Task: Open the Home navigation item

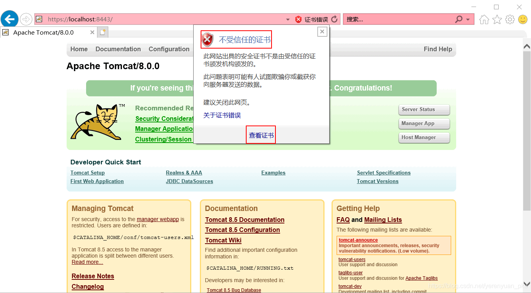Action: (x=79, y=49)
